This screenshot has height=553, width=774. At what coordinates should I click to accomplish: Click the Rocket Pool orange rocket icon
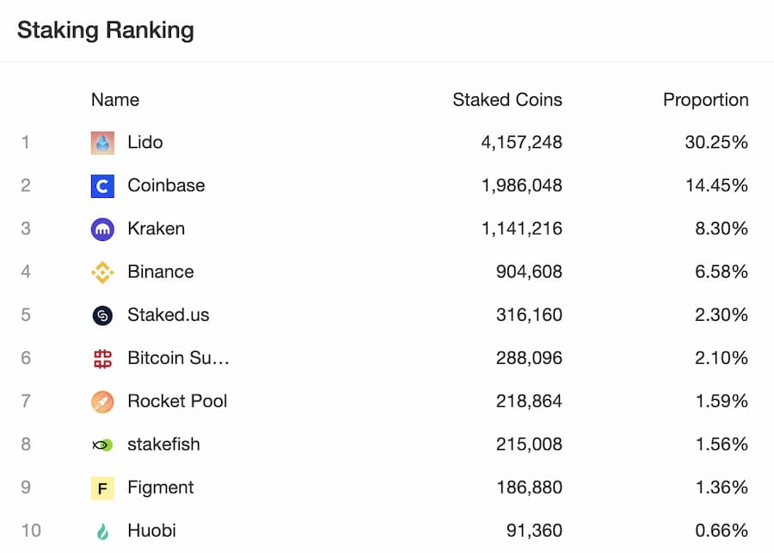[102, 402]
